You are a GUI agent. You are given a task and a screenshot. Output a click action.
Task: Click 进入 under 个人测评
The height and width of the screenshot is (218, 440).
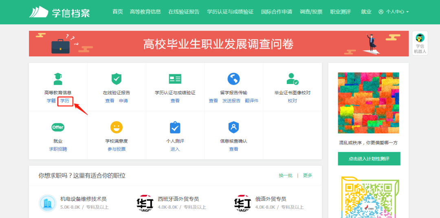click(175, 149)
